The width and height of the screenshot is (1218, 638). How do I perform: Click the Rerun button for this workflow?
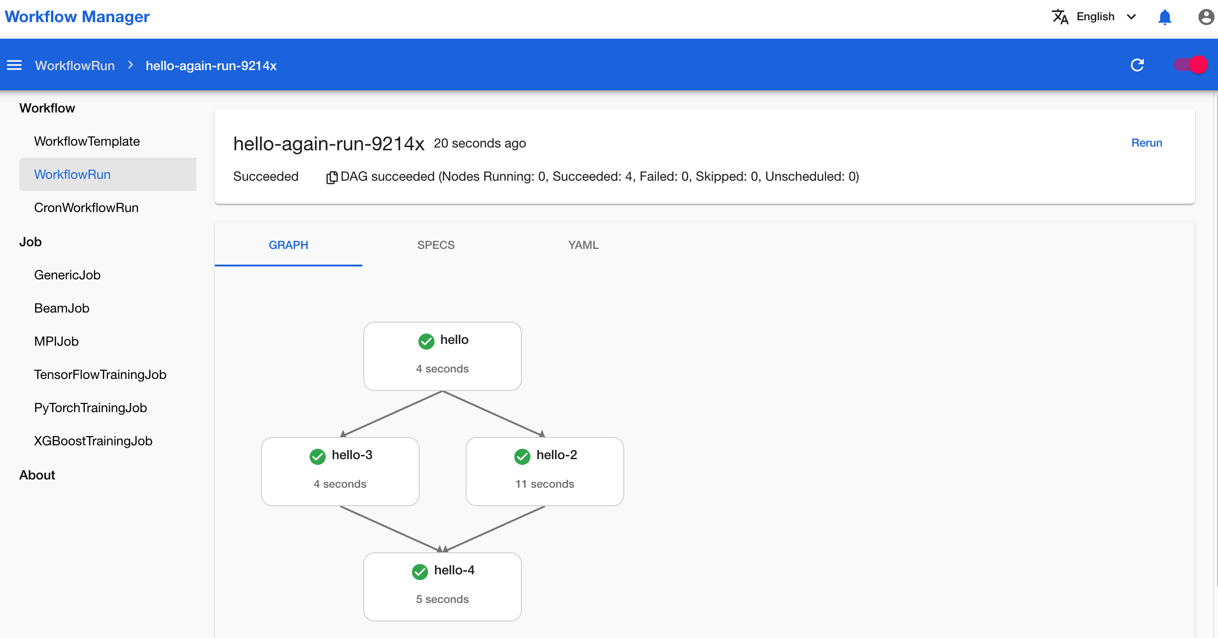[1147, 143]
